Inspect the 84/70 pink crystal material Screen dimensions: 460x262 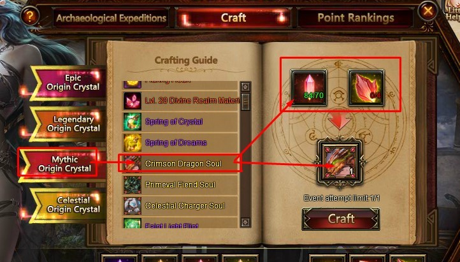tap(308, 87)
